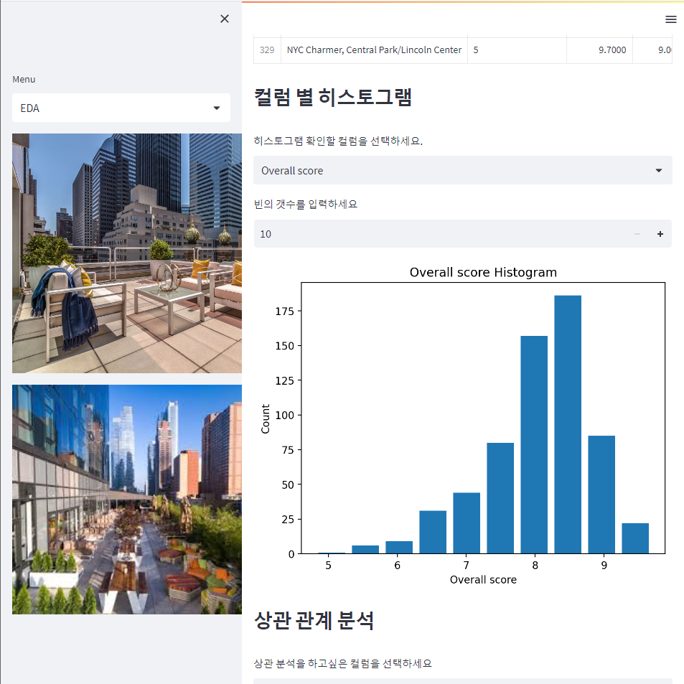Open the app menu via hamburger icon

(x=671, y=19)
